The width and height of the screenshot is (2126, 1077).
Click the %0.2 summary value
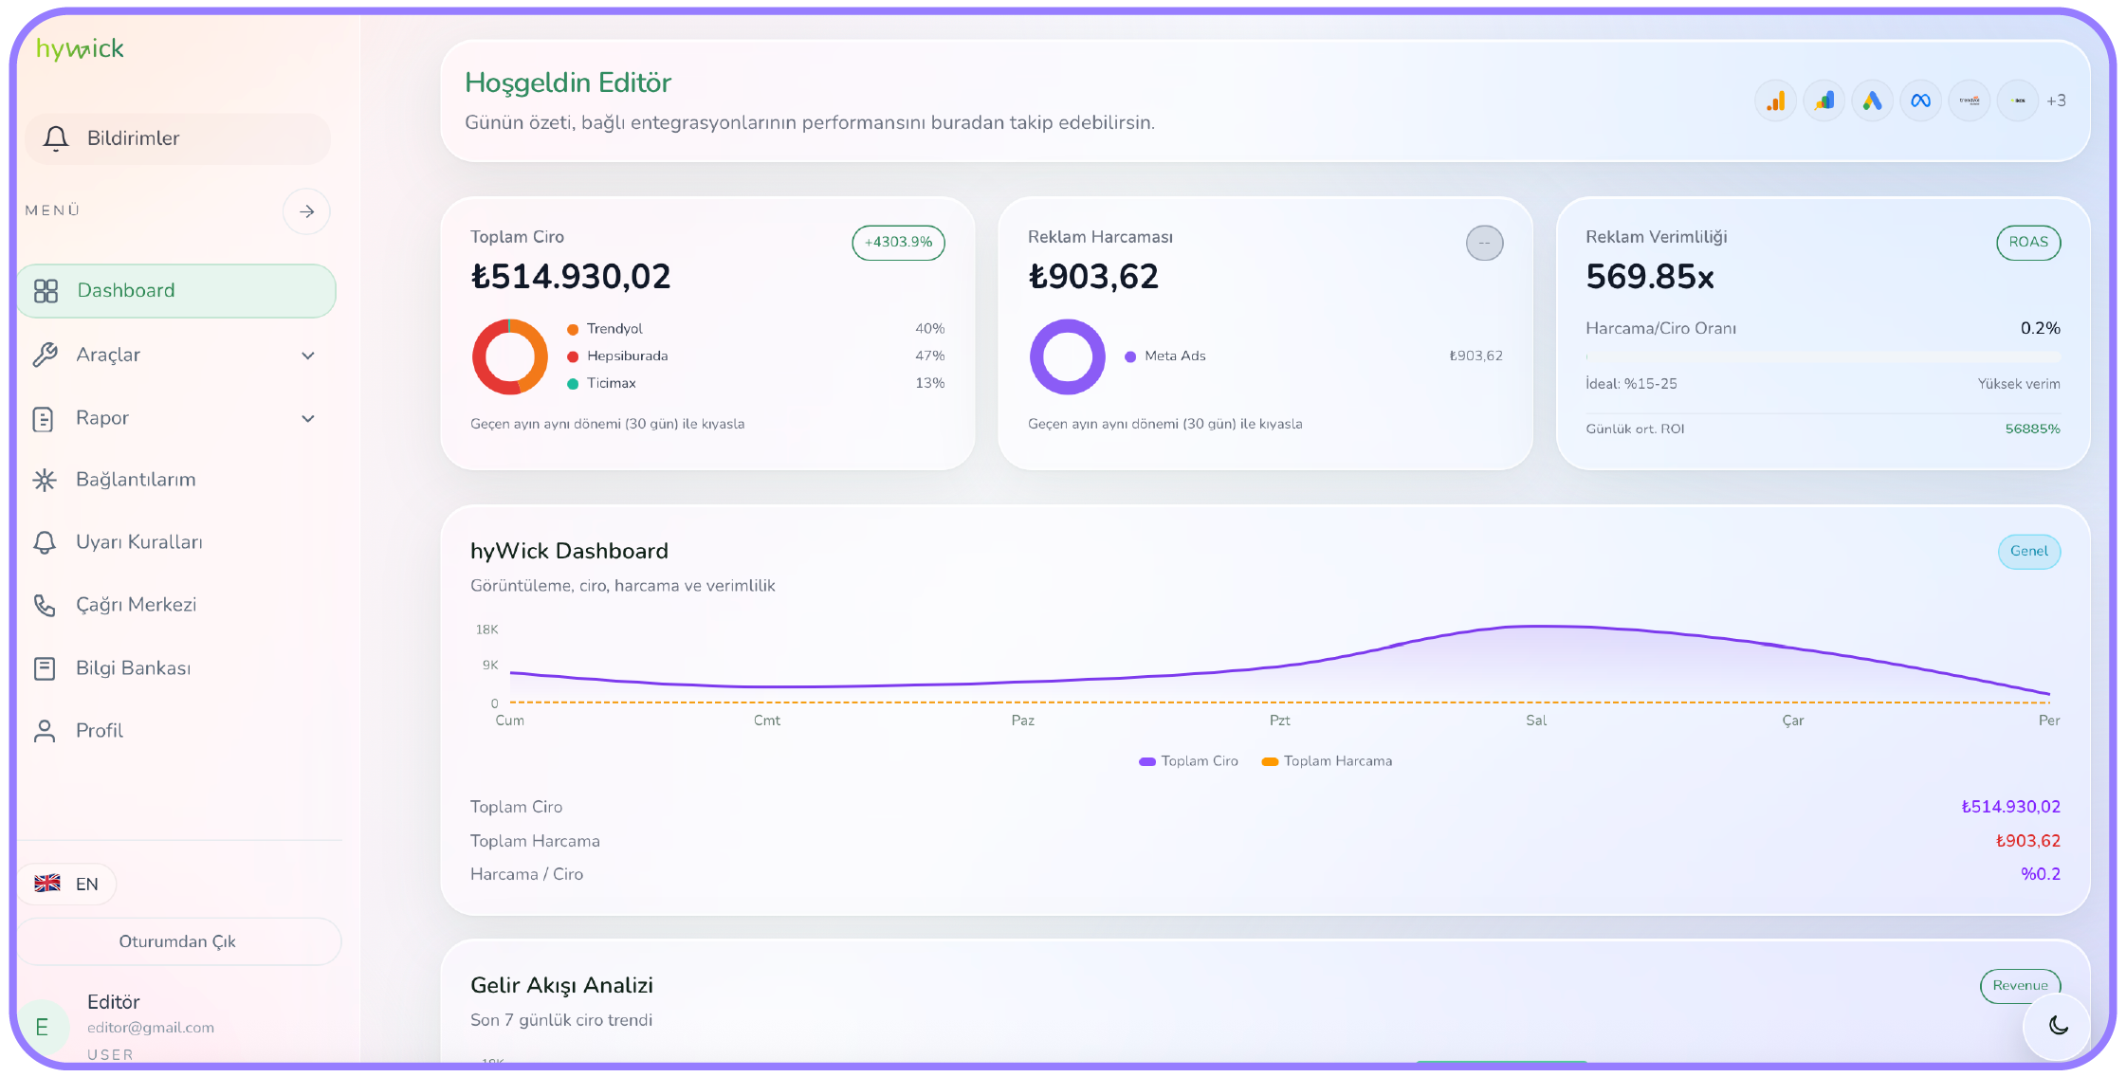click(2040, 875)
